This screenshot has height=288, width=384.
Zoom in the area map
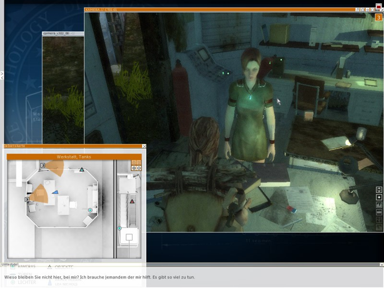tap(134, 168)
